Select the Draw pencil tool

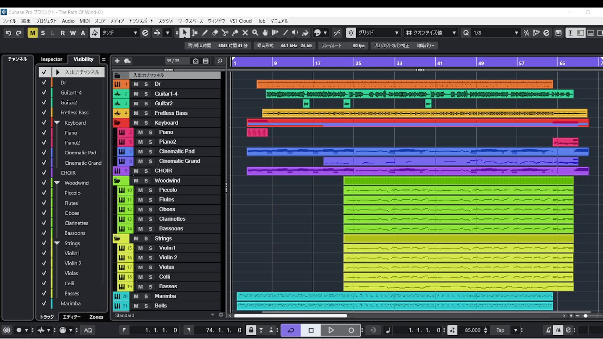pos(205,33)
